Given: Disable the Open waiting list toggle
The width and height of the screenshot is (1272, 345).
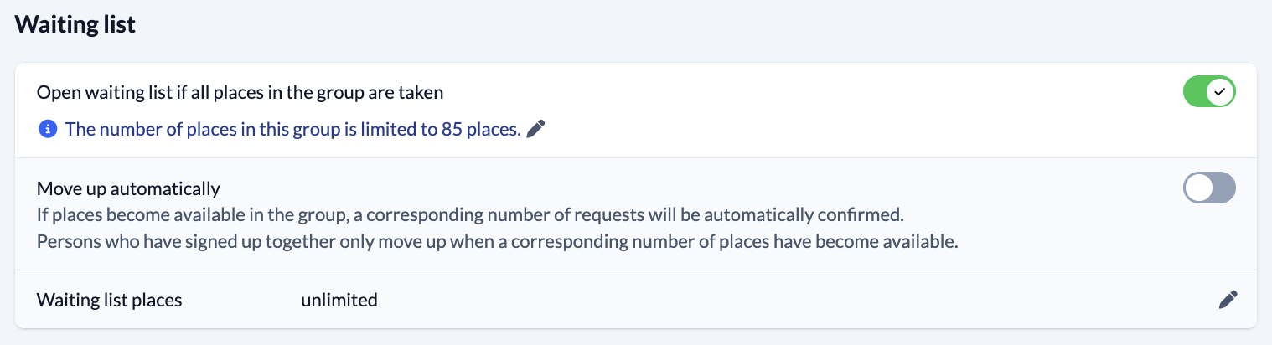Looking at the screenshot, I should coord(1208,91).
